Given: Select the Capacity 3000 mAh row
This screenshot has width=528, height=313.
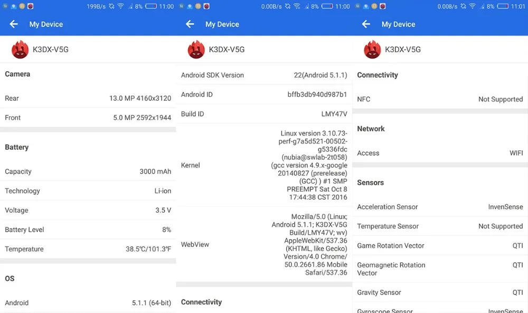Looking at the screenshot, I should tap(88, 172).
